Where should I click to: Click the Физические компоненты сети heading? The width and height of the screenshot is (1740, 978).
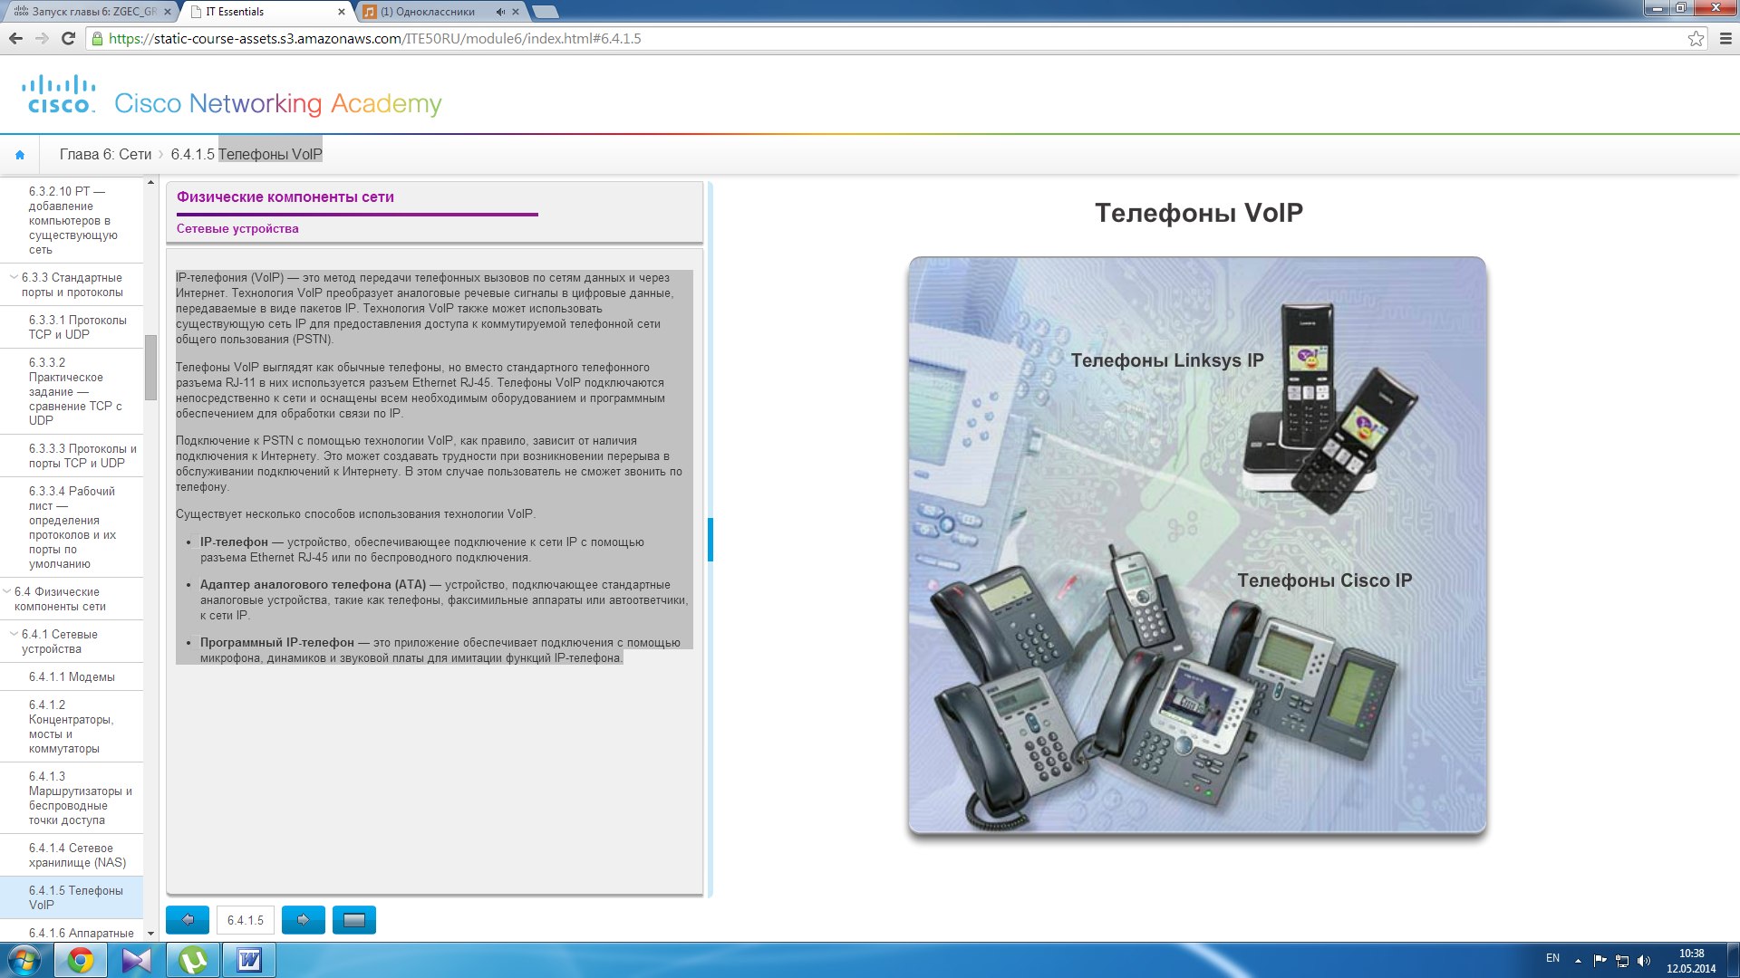point(285,197)
